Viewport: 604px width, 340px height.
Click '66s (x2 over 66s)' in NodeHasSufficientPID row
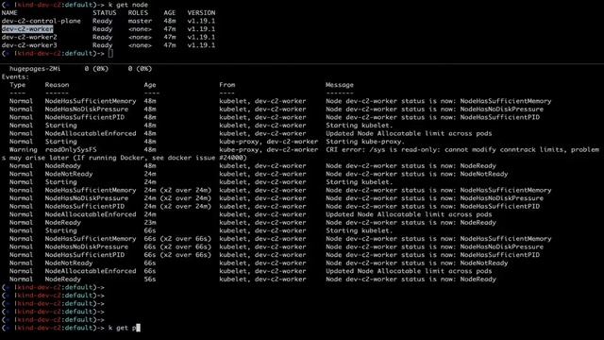177,255
